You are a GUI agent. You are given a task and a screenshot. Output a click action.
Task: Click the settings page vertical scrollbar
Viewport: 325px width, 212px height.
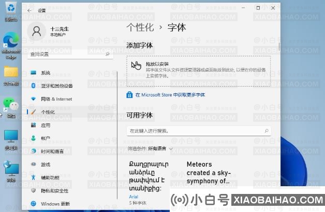[x=279, y=46]
